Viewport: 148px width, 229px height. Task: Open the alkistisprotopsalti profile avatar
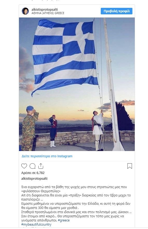25,11
